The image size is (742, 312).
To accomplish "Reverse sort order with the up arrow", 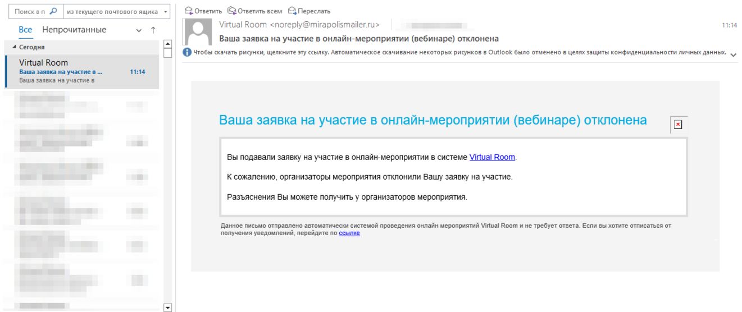I will click(x=153, y=30).
